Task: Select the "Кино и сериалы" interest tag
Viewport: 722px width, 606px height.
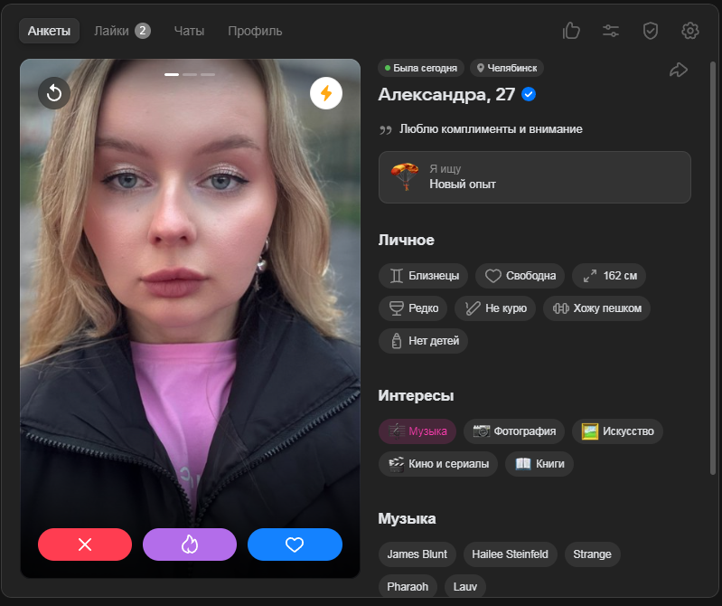Action: 438,464
